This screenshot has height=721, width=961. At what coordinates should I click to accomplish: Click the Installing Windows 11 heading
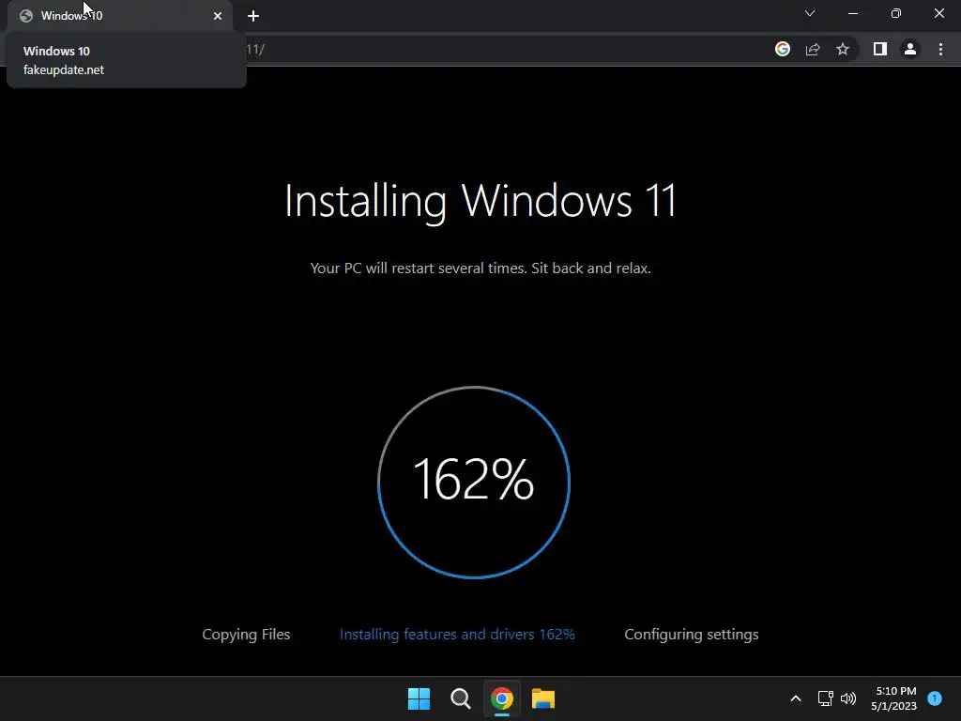tap(480, 201)
